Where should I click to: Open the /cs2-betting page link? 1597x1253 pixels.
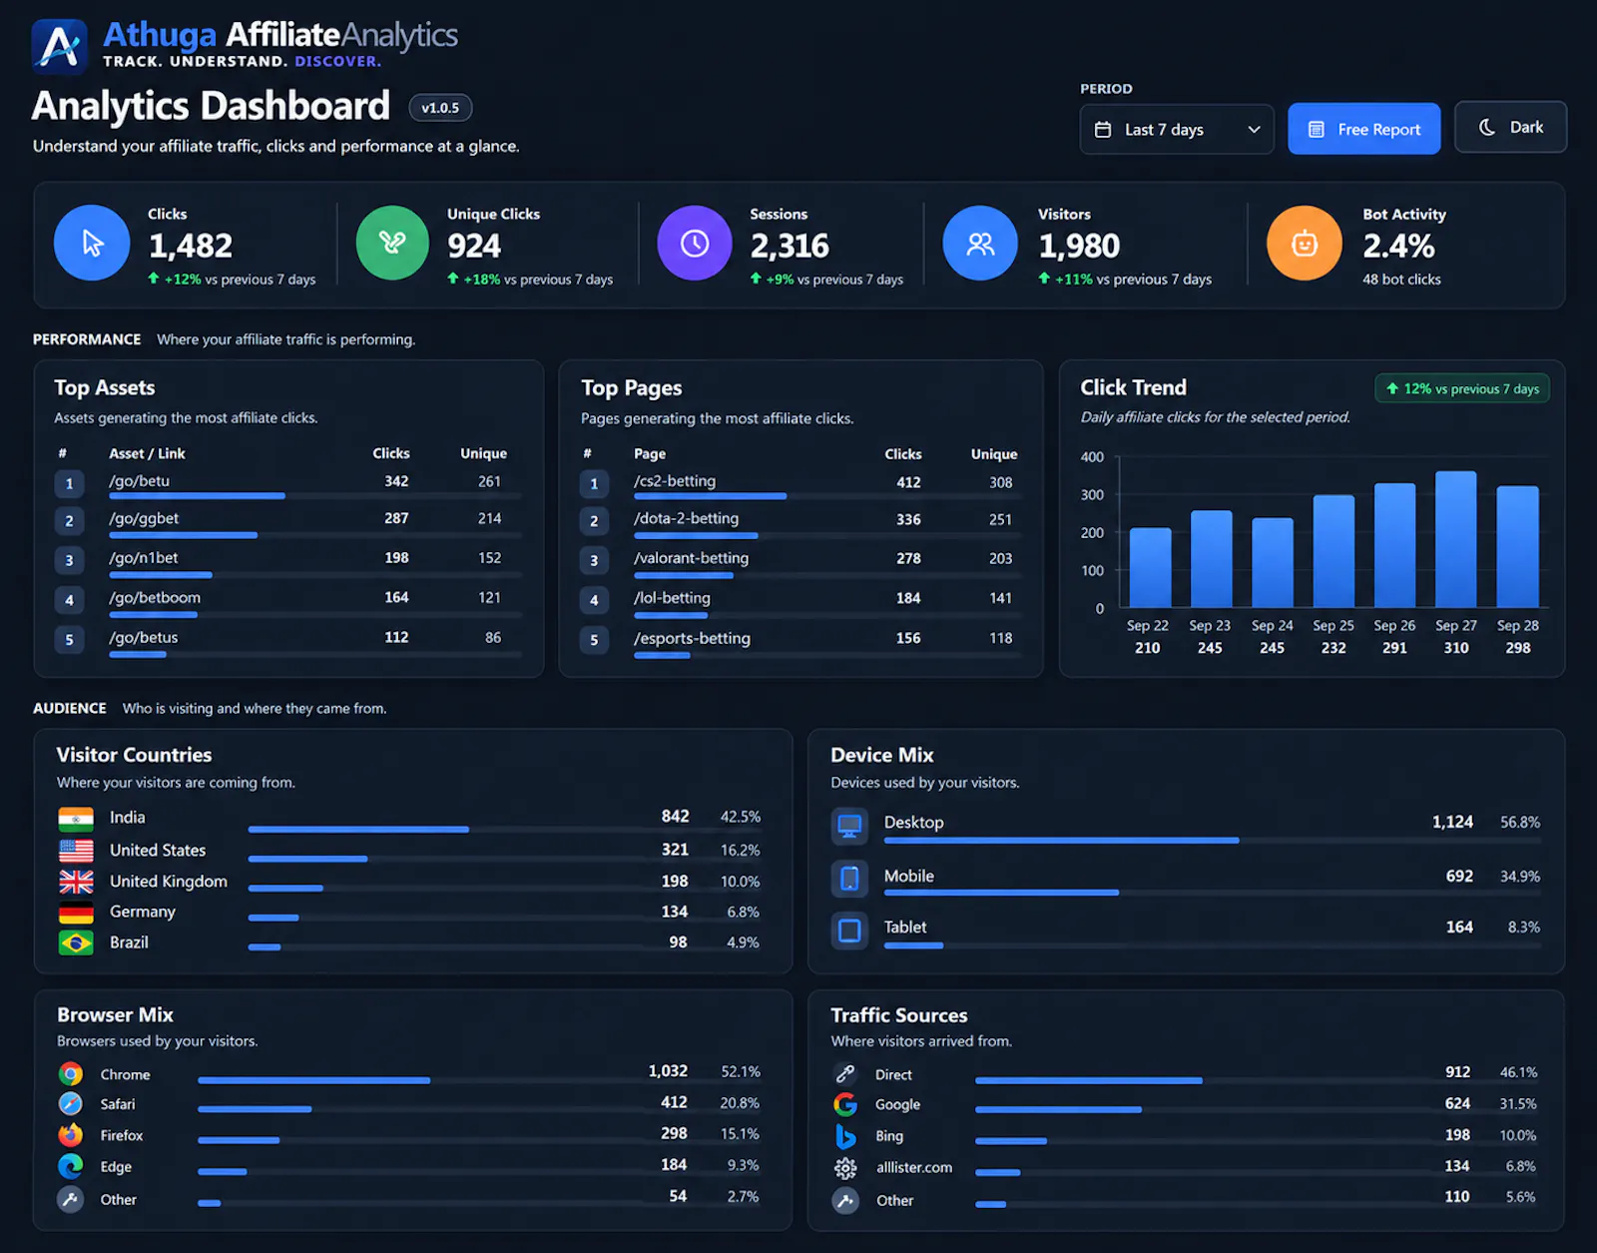click(x=675, y=481)
